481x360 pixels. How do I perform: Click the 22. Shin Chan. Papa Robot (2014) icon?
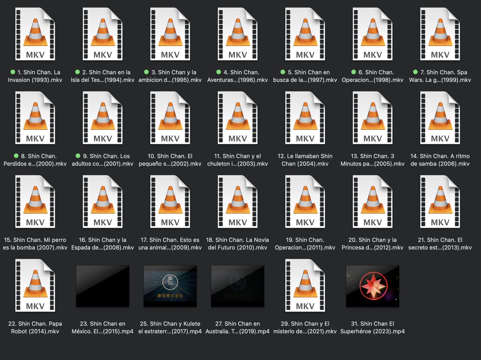point(35,285)
